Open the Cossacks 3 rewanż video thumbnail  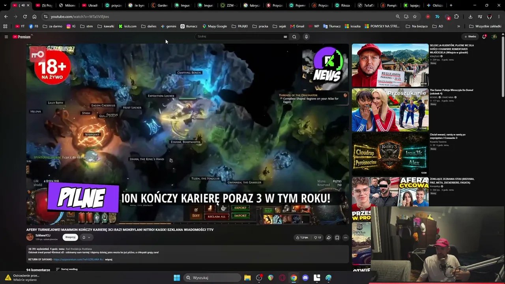[x=390, y=154]
